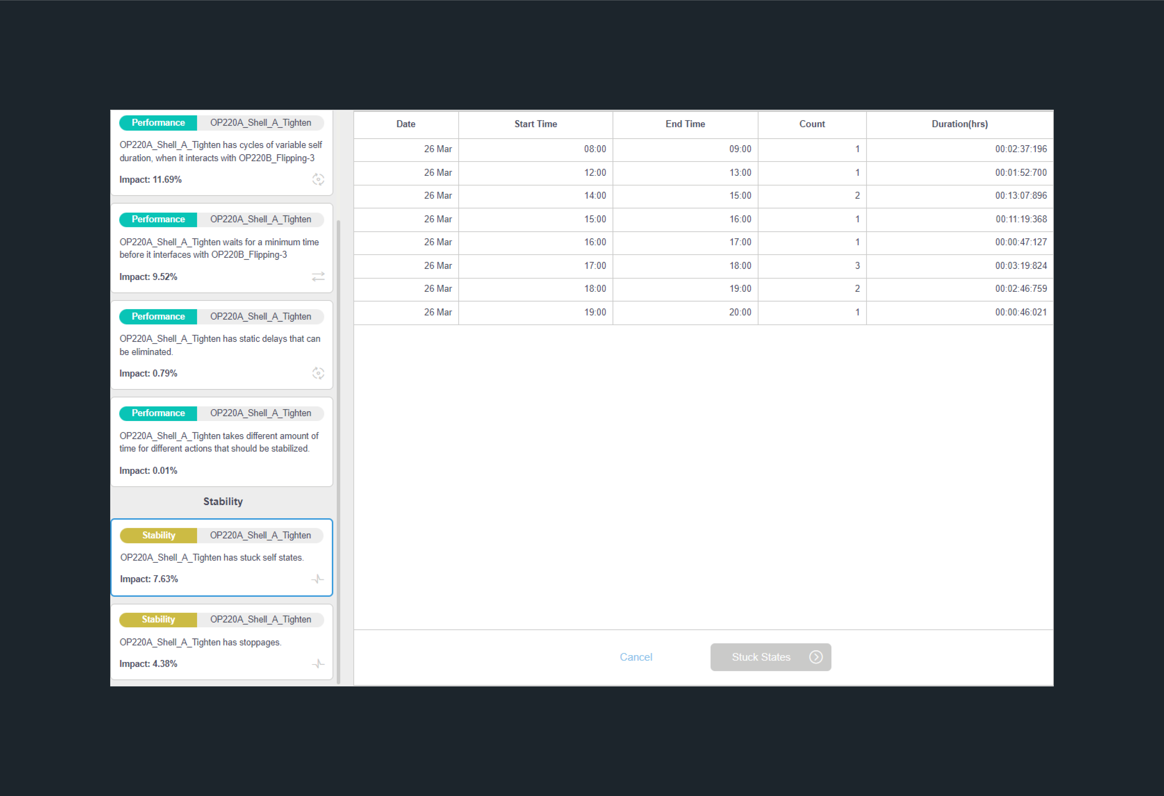The width and height of the screenshot is (1164, 796).
Task: Click the Date column header
Action: point(406,124)
